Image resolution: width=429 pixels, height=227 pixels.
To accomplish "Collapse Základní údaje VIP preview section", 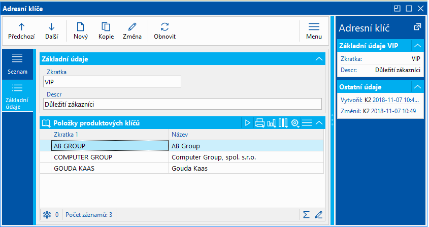I will 417,46.
